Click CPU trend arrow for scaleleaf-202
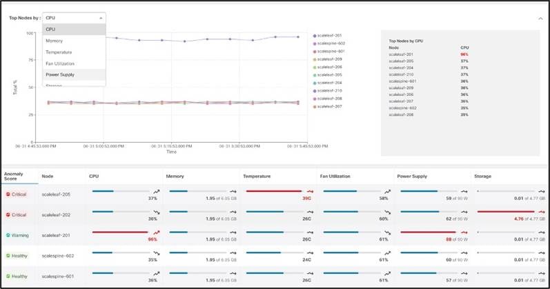Image resolution: width=550 pixels, height=289 pixels. (157, 212)
